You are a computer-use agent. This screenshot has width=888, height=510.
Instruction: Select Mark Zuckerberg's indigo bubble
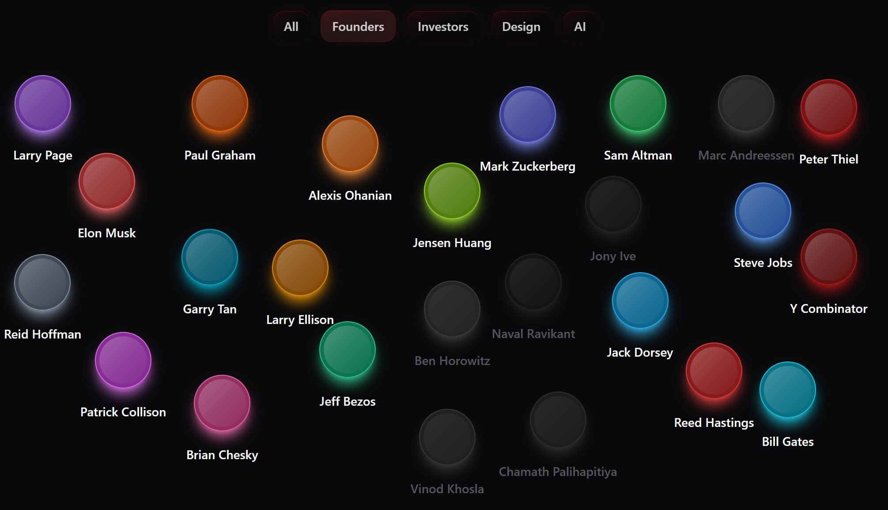[528, 114]
